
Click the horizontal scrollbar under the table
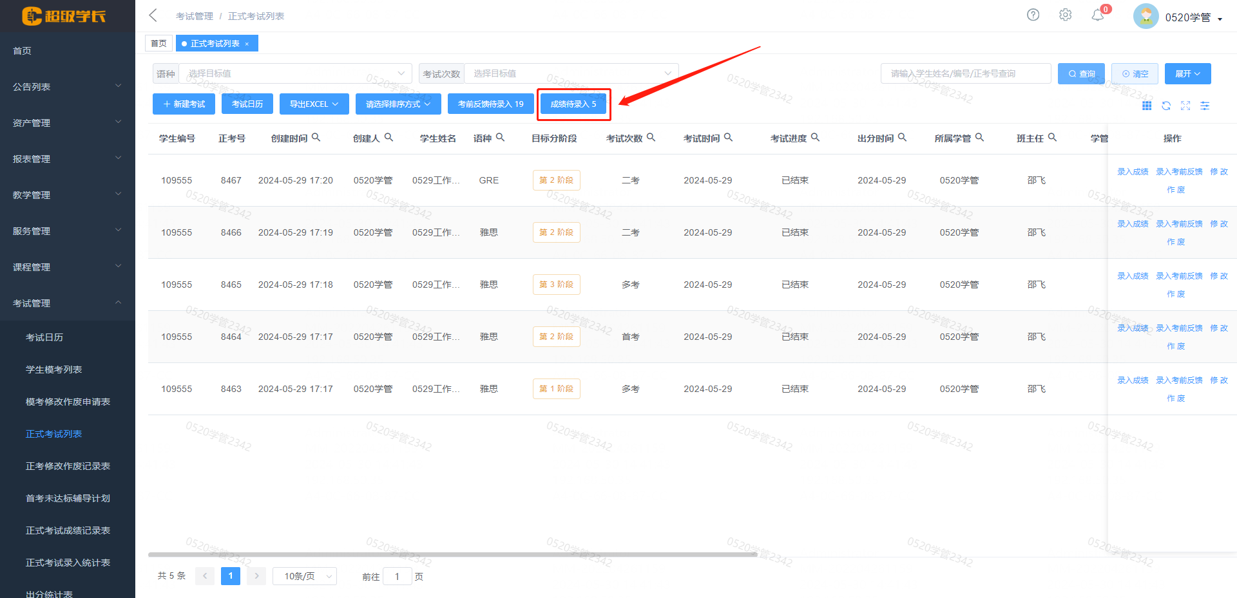(x=452, y=554)
